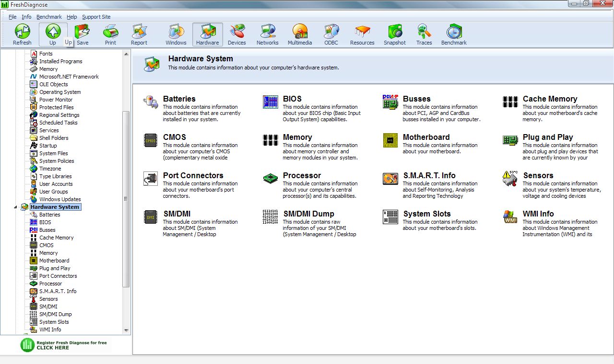Select Startup in the tree

pyautogui.click(x=48, y=146)
